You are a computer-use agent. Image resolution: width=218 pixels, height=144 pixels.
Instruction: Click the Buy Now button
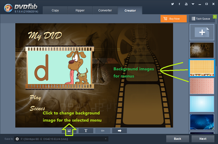[x=174, y=19]
